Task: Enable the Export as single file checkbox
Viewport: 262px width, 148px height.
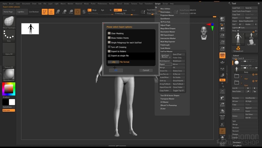Action: click(109, 56)
